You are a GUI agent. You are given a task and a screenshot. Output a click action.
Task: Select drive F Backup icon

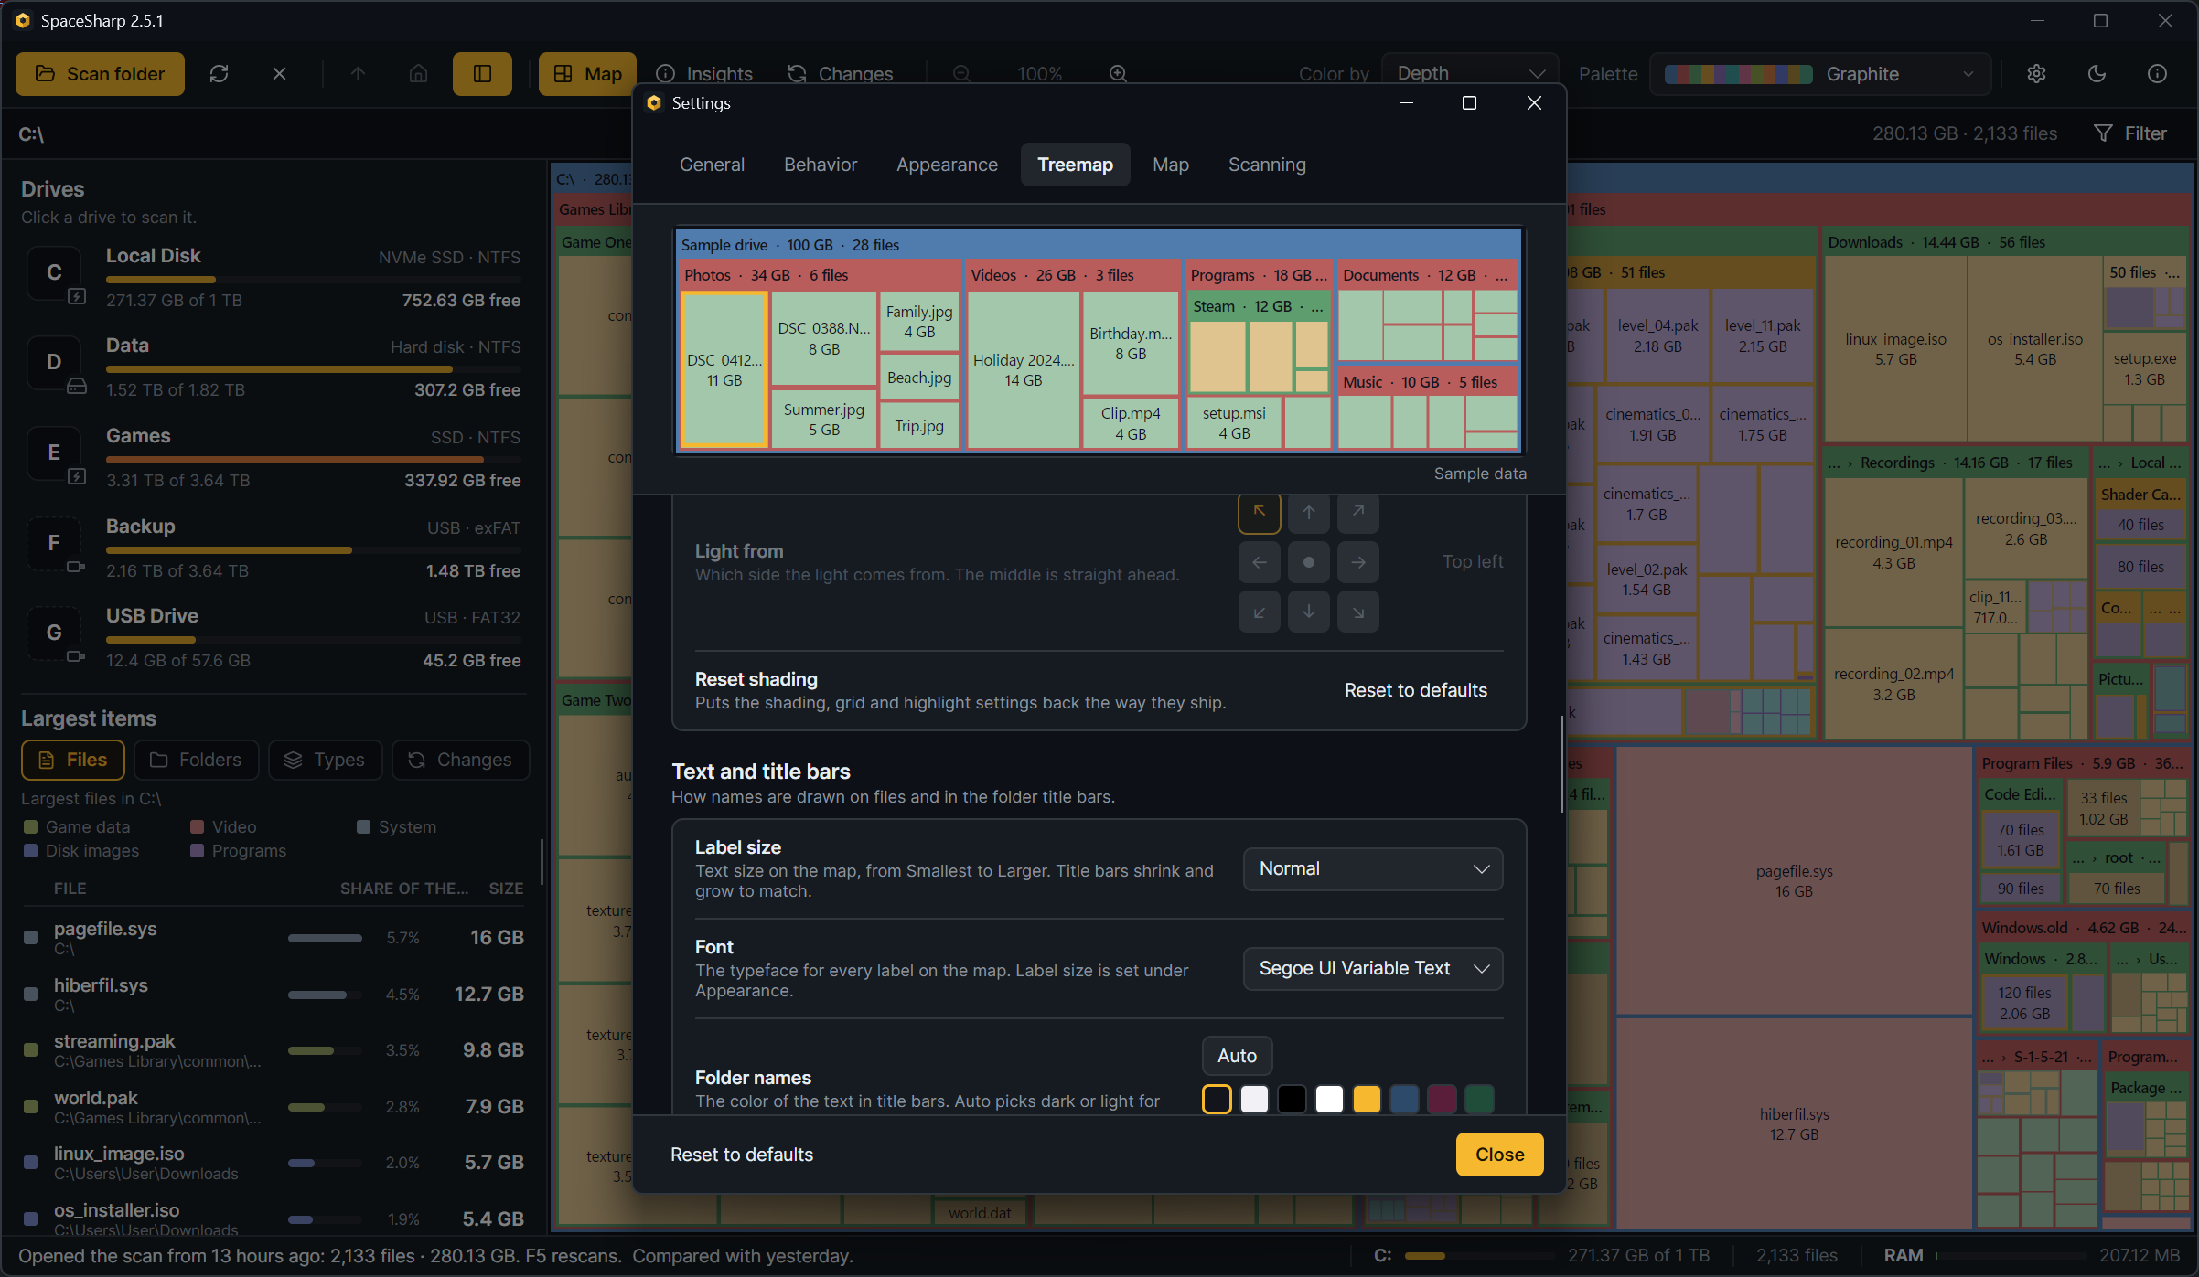pyautogui.click(x=54, y=544)
